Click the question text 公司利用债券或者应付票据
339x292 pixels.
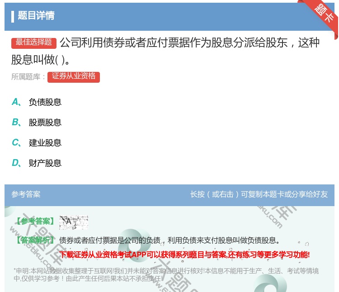point(165,51)
